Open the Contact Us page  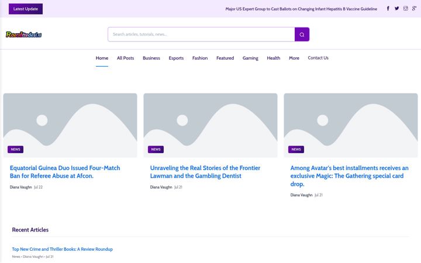318,58
